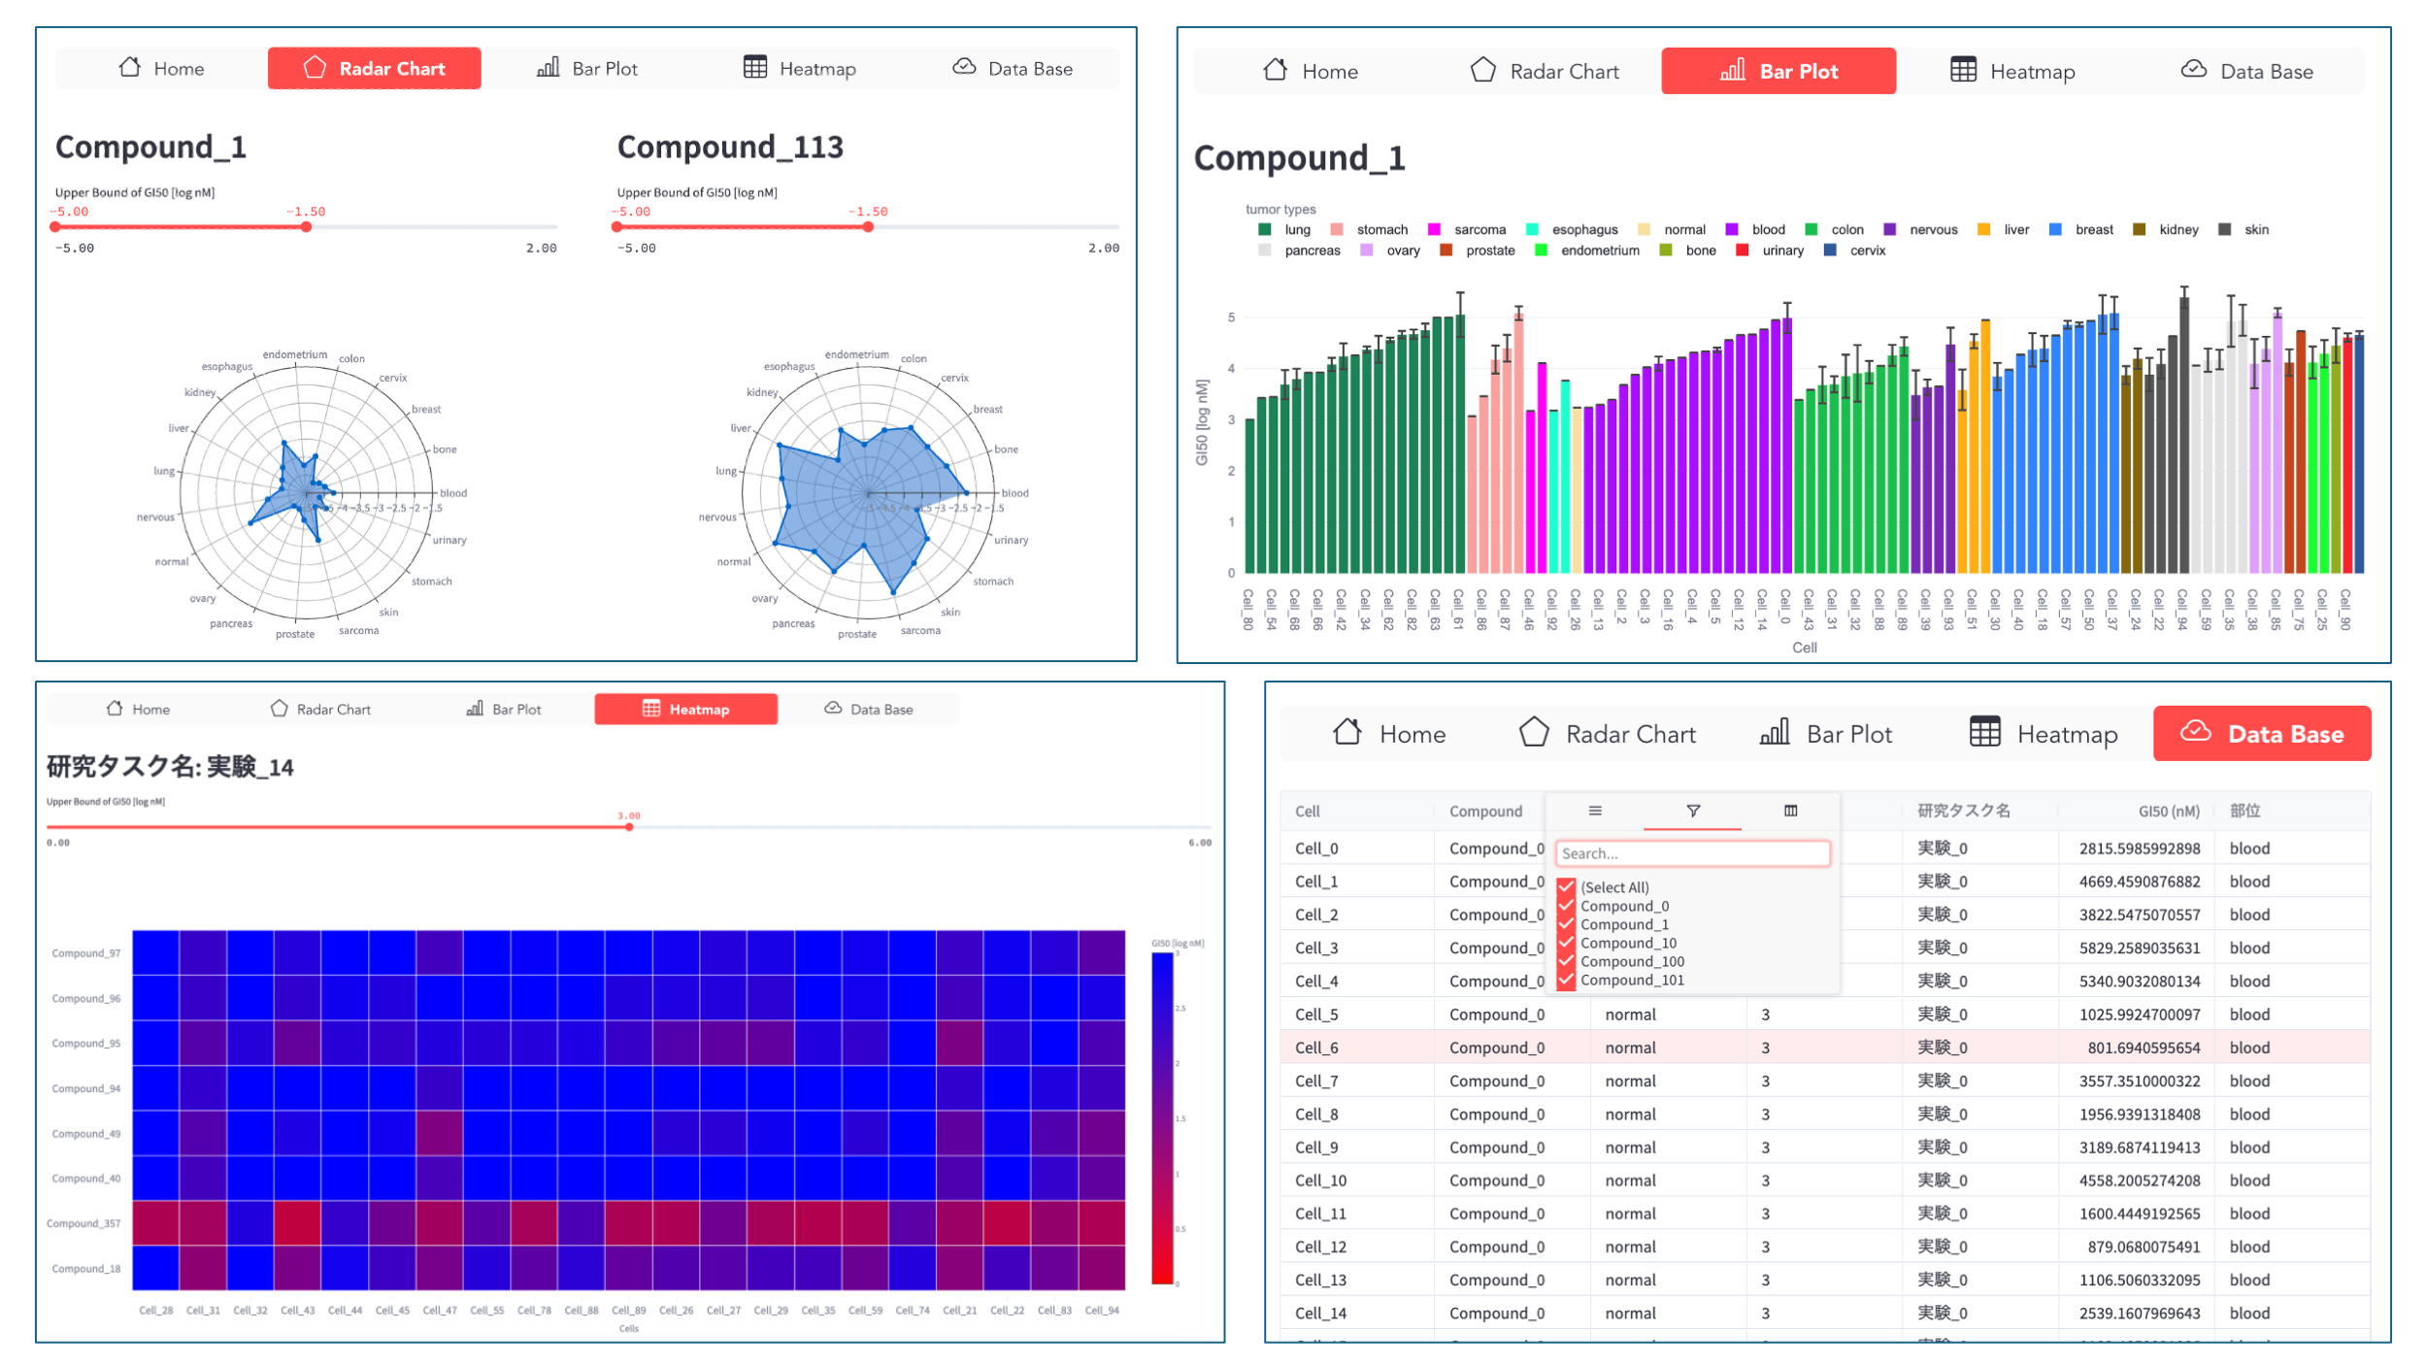Open the 研究タスク名 column header menu
The width and height of the screenshot is (2427, 1365).
[1963, 811]
